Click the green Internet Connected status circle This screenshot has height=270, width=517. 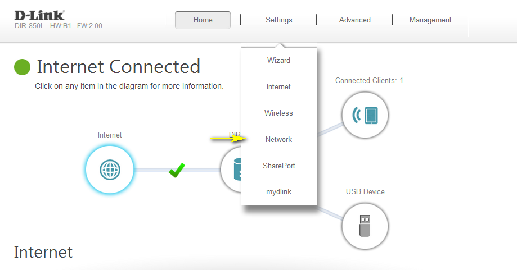click(22, 67)
